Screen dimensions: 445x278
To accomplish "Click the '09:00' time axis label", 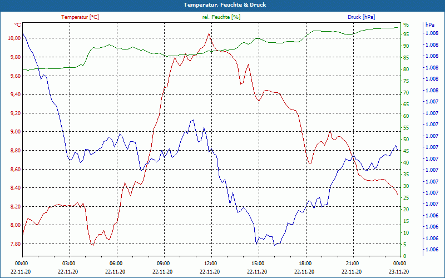I will point(163,264).
